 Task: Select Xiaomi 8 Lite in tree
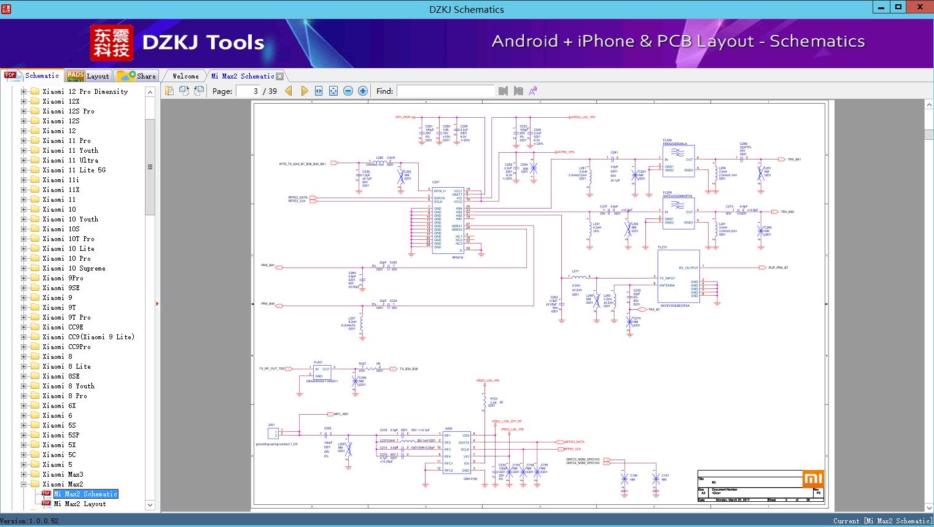[66, 366]
